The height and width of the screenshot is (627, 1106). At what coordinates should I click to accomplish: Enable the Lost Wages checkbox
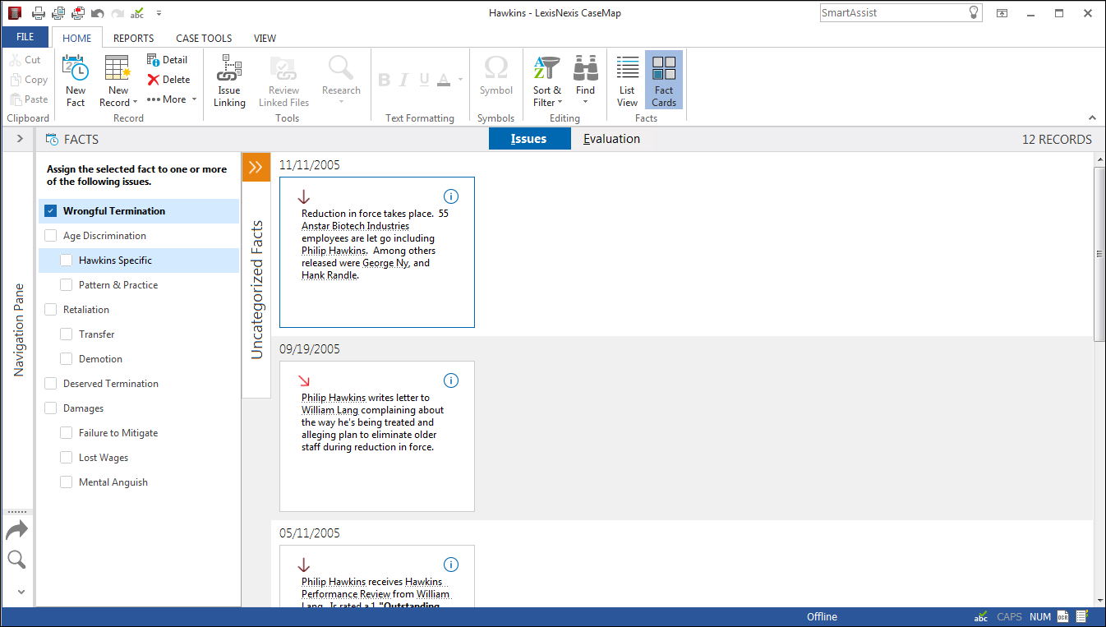point(67,458)
